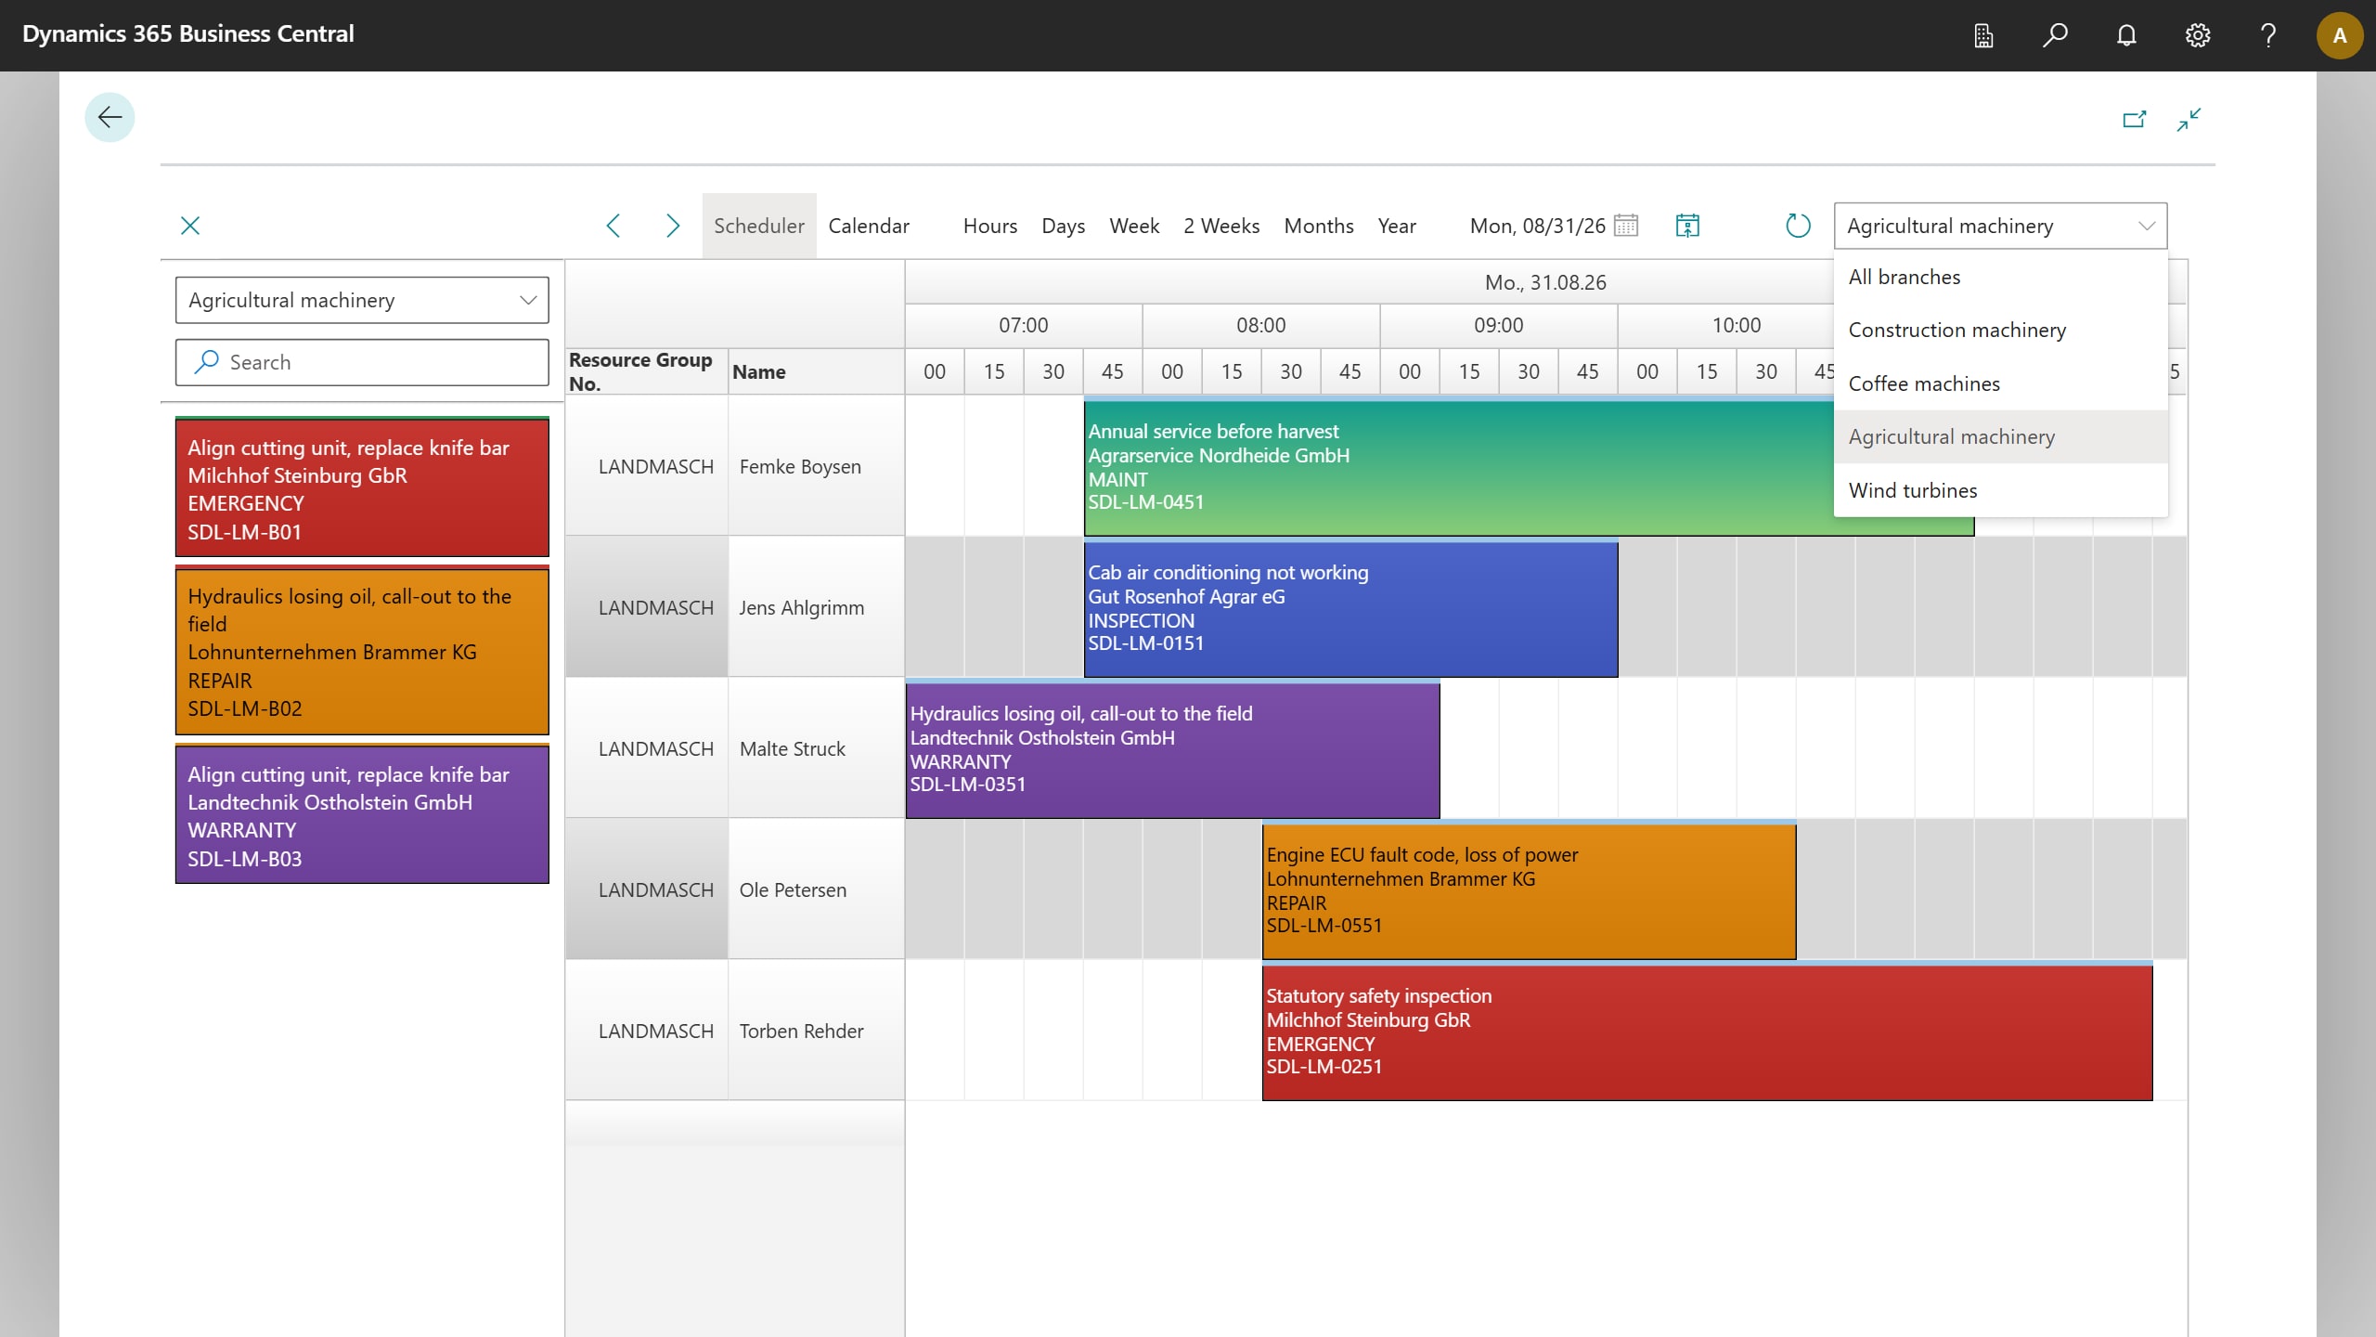Click Femke Boysen resource name
This screenshot has width=2376, height=1337.
[x=800, y=467]
